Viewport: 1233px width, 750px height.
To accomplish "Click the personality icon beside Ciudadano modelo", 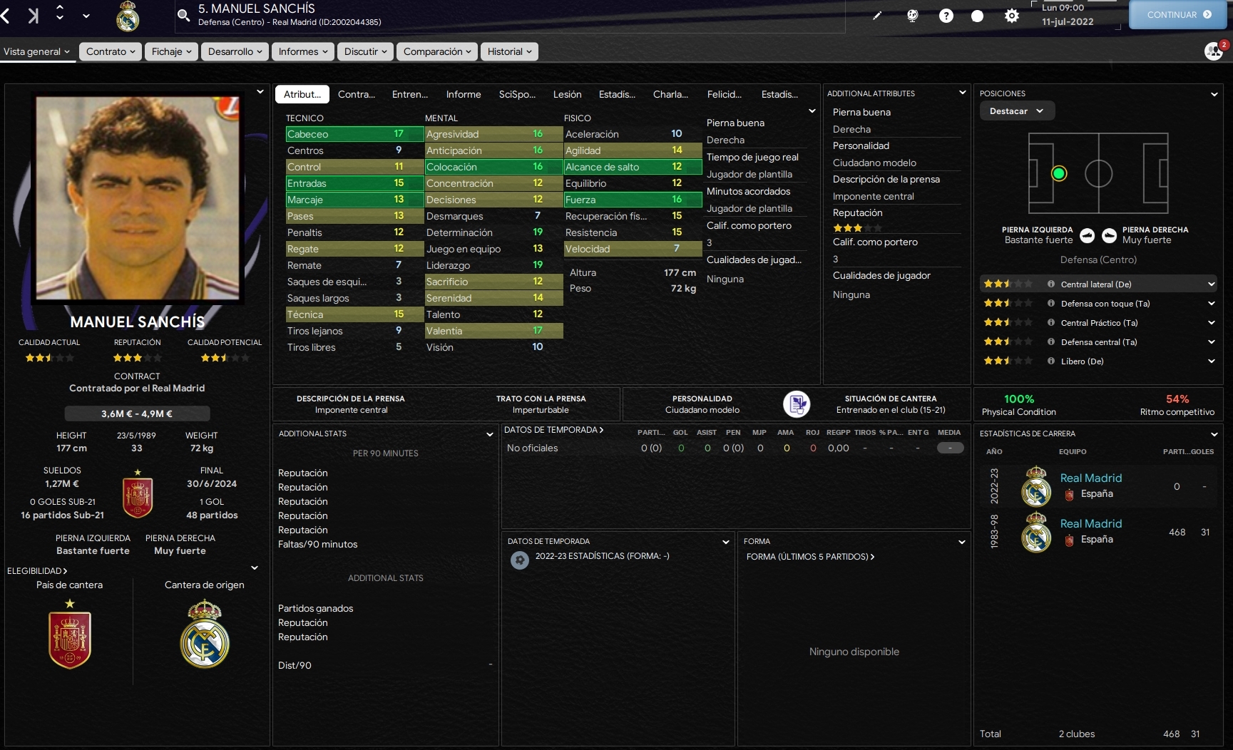I will [x=797, y=404].
